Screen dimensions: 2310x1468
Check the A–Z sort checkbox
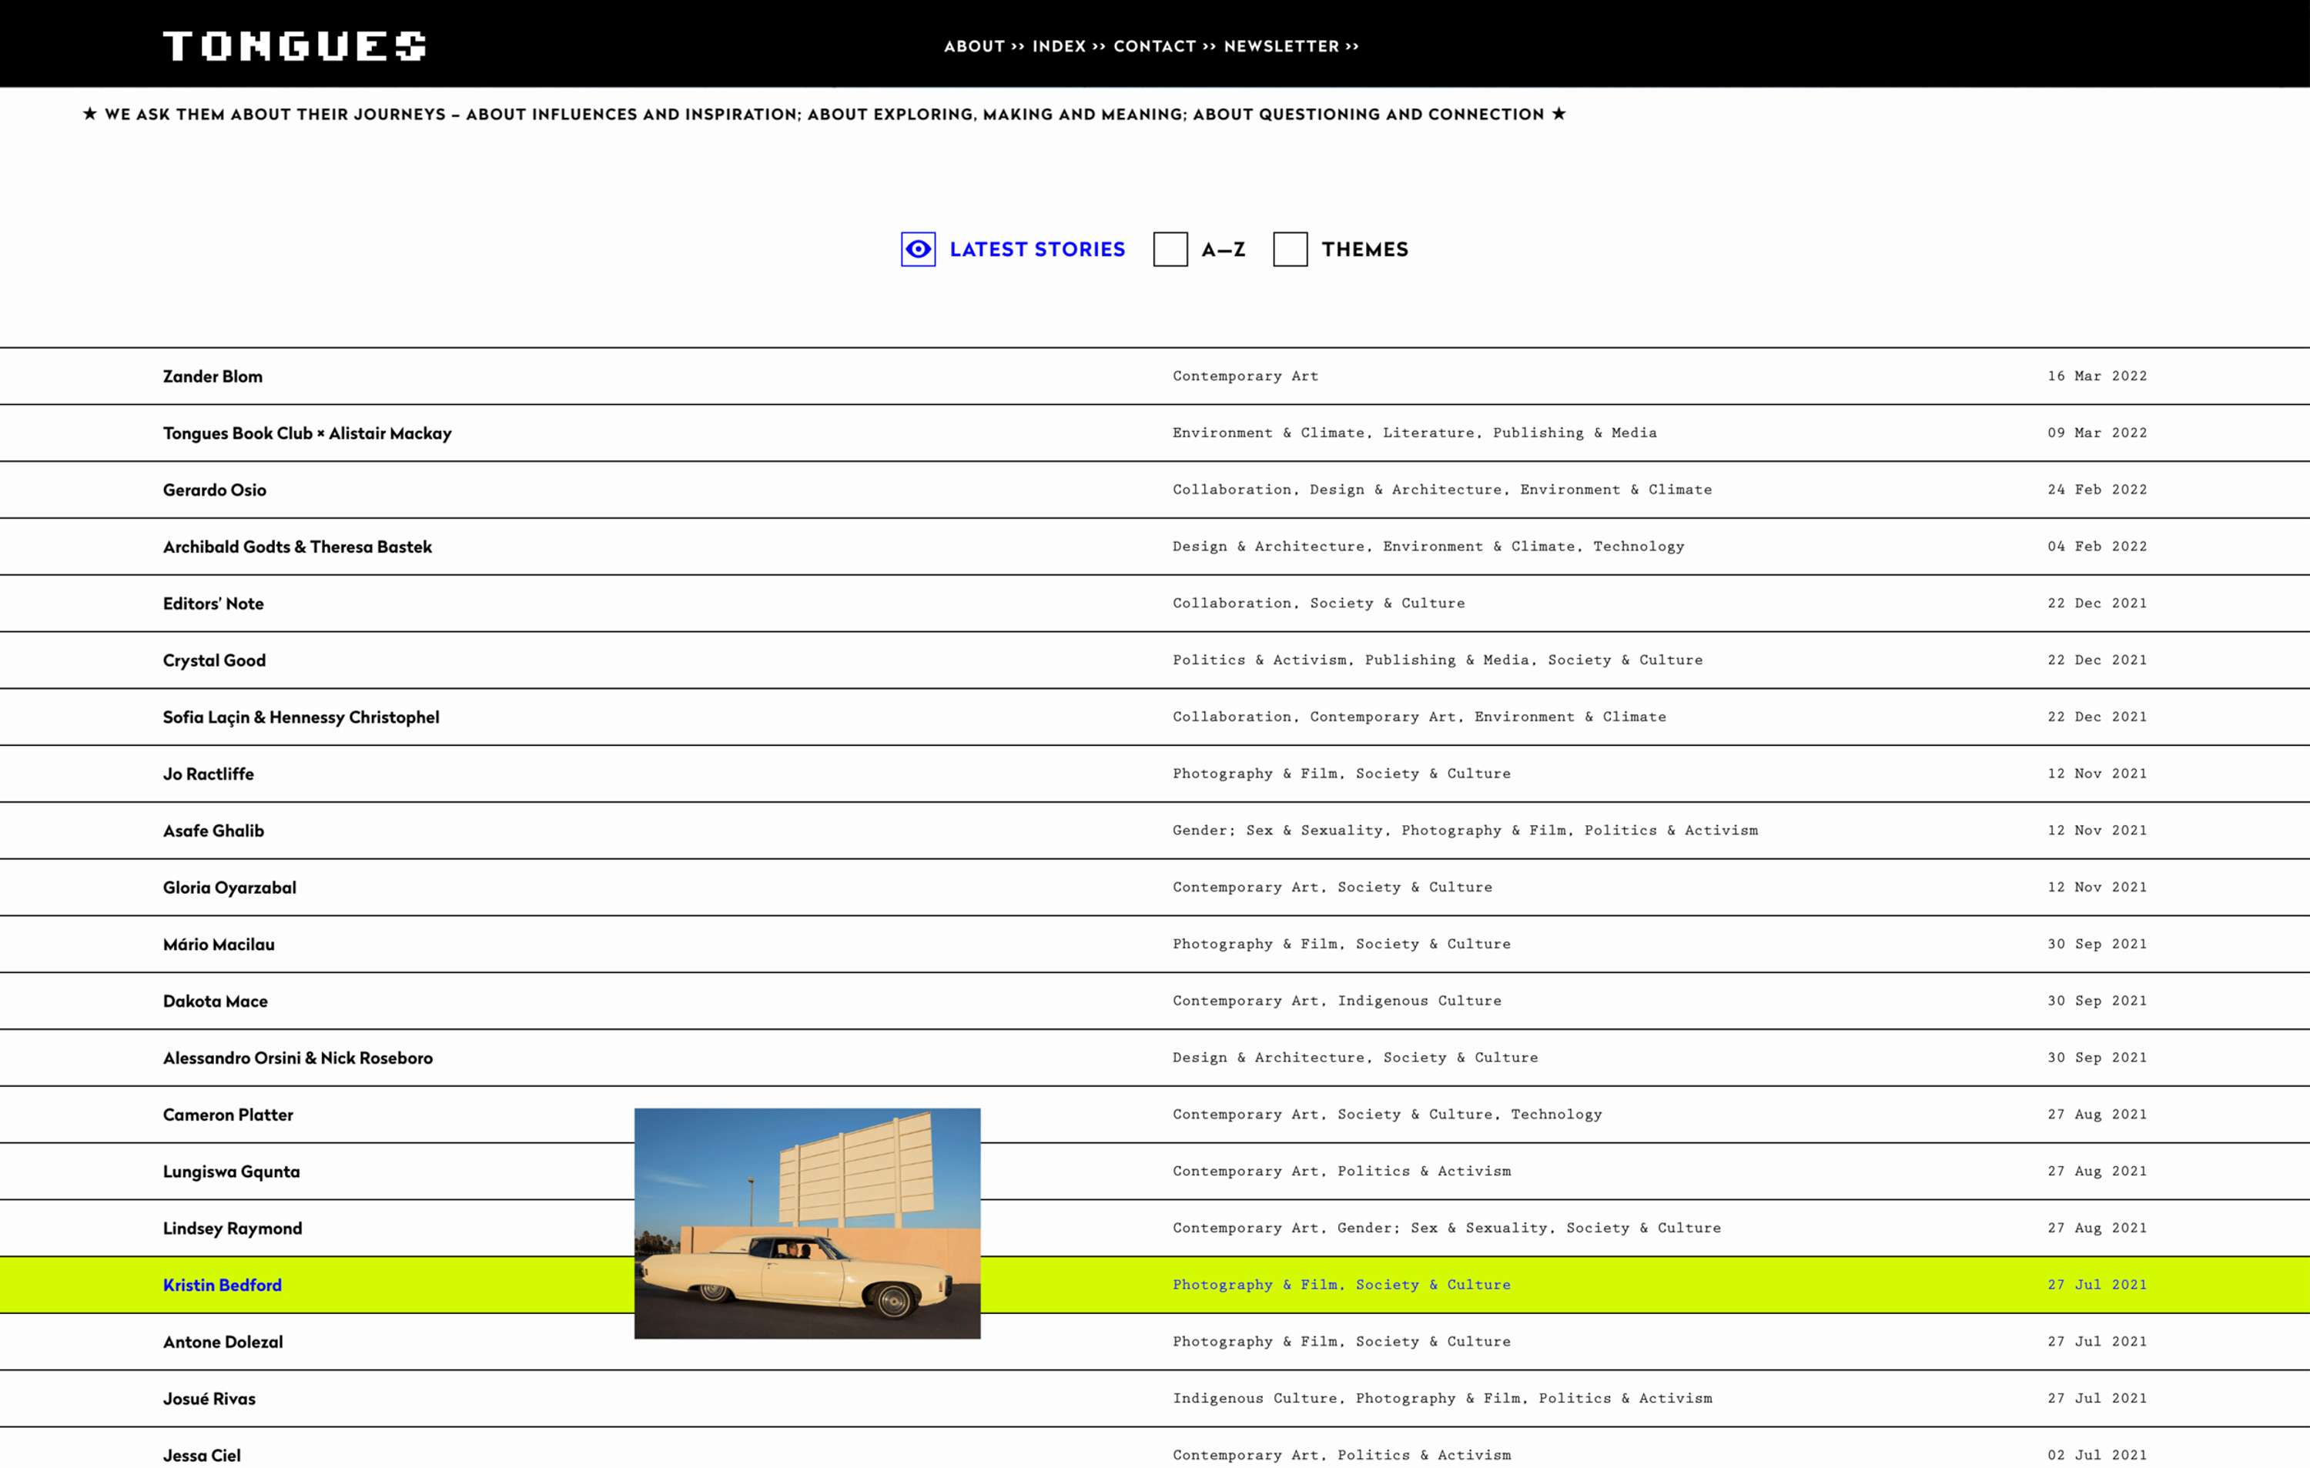1170,249
